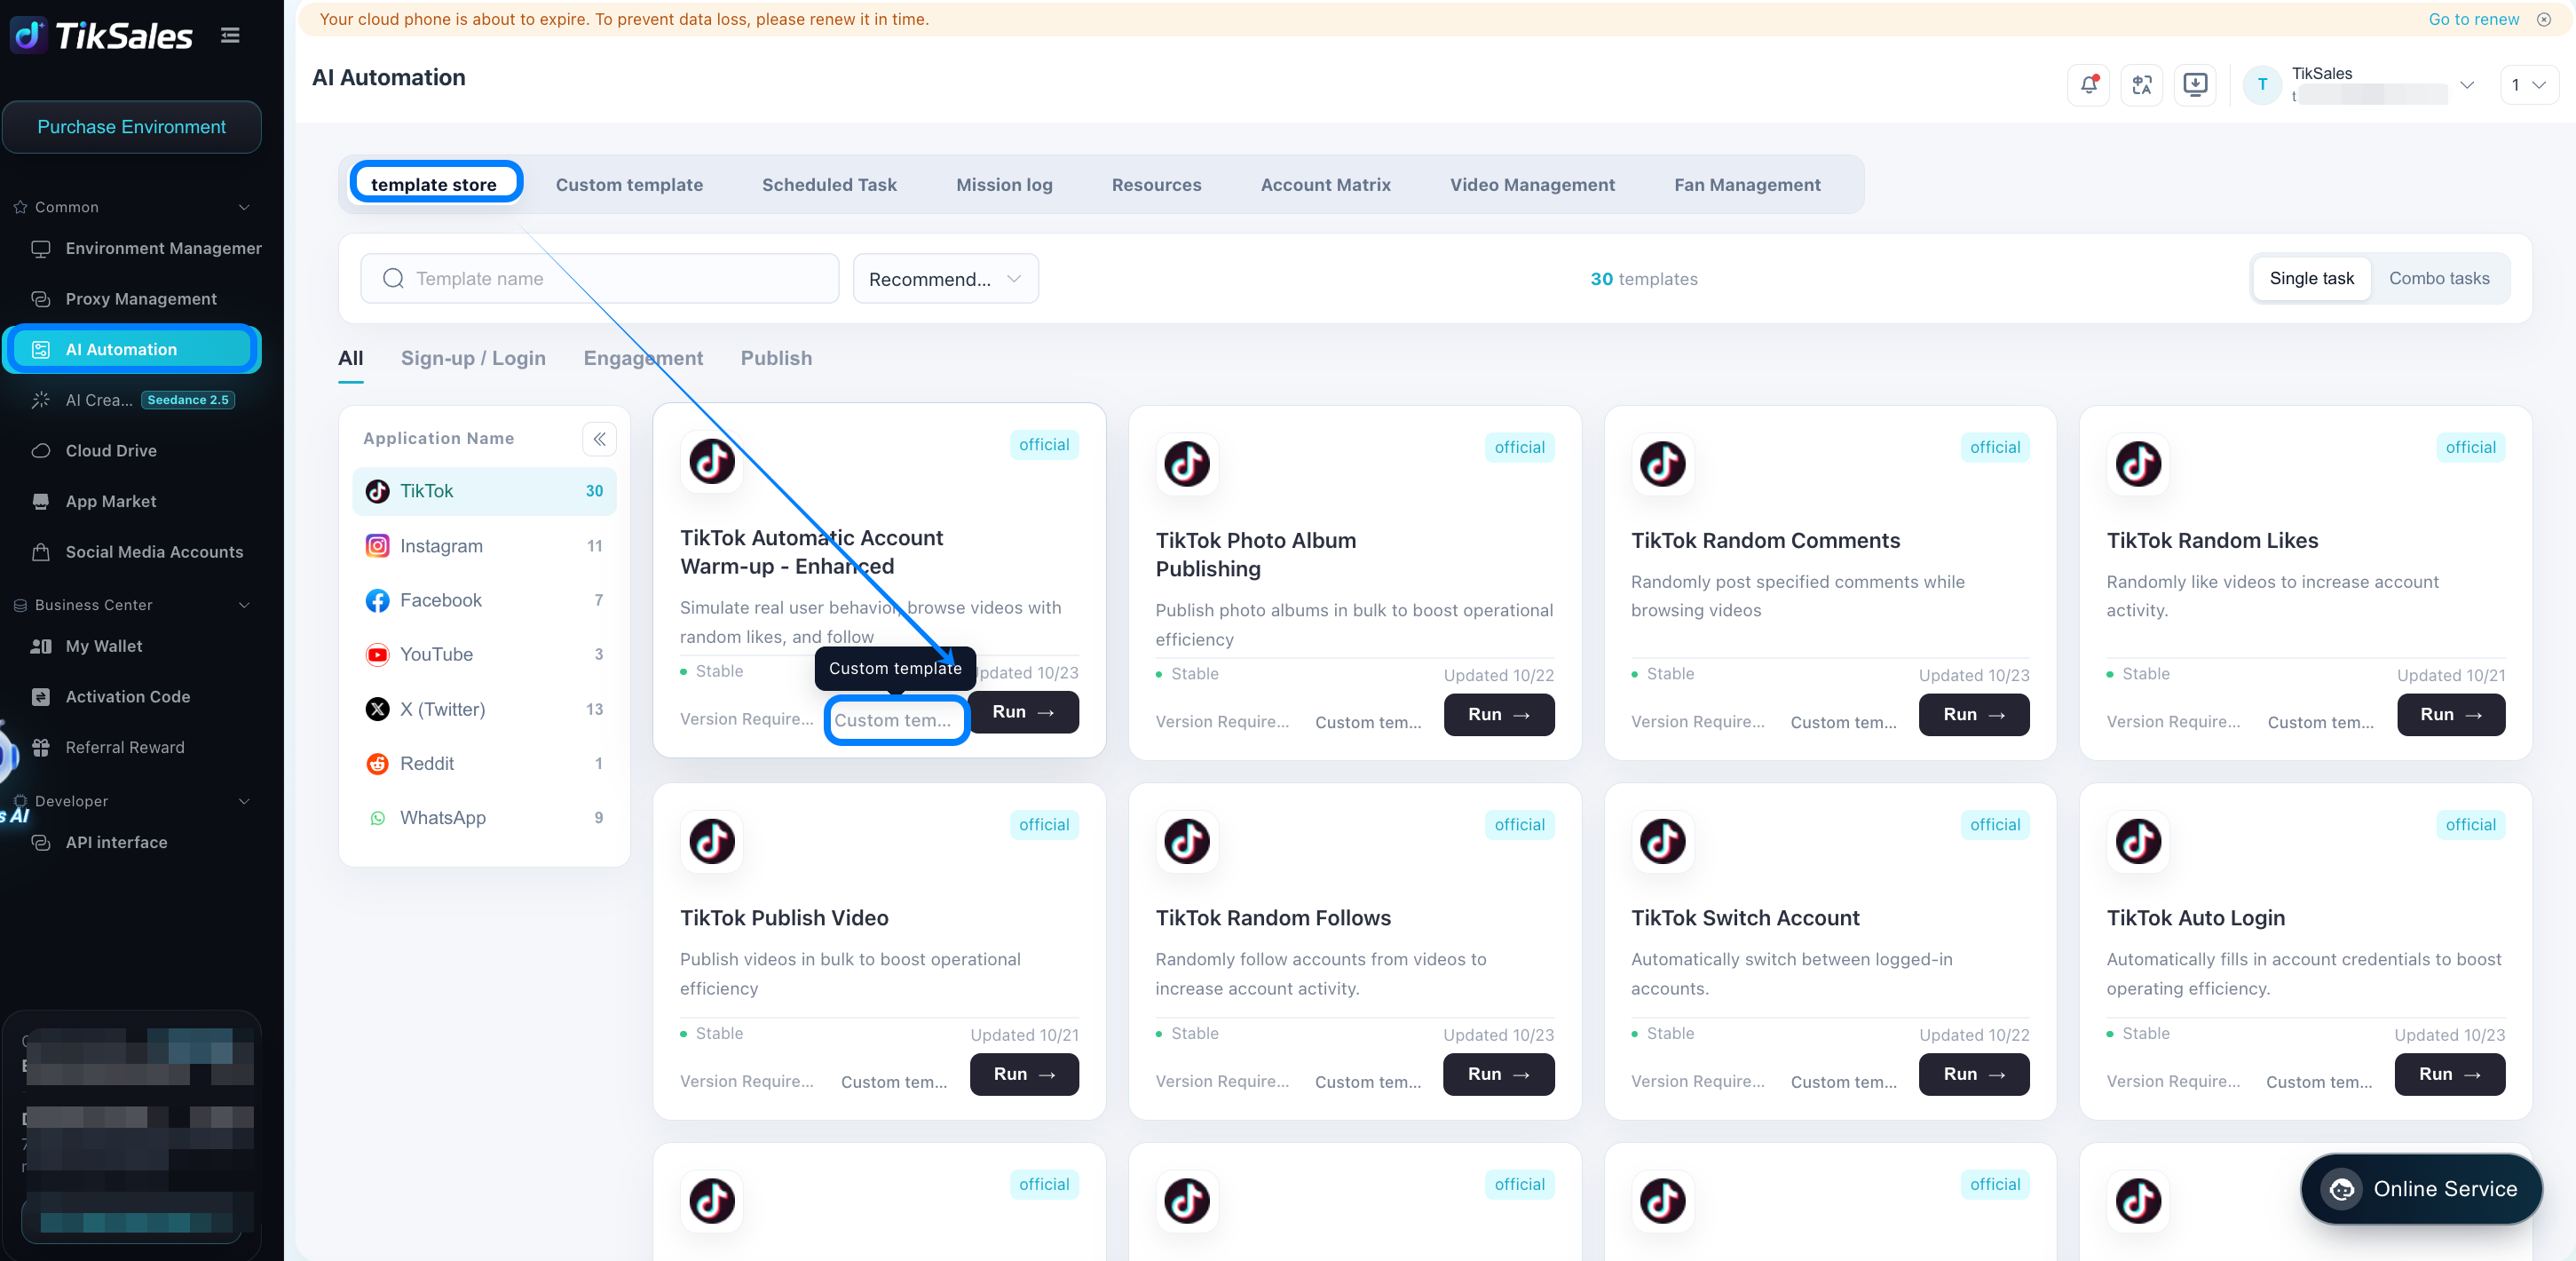
Task: Open Cloud Drive in sidebar
Action: [x=132, y=450]
